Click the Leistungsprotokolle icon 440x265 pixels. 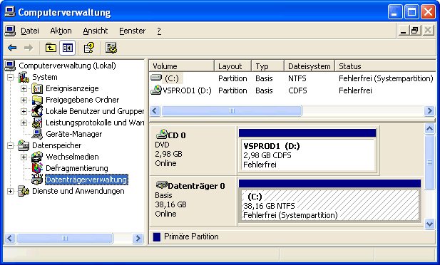click(37, 123)
